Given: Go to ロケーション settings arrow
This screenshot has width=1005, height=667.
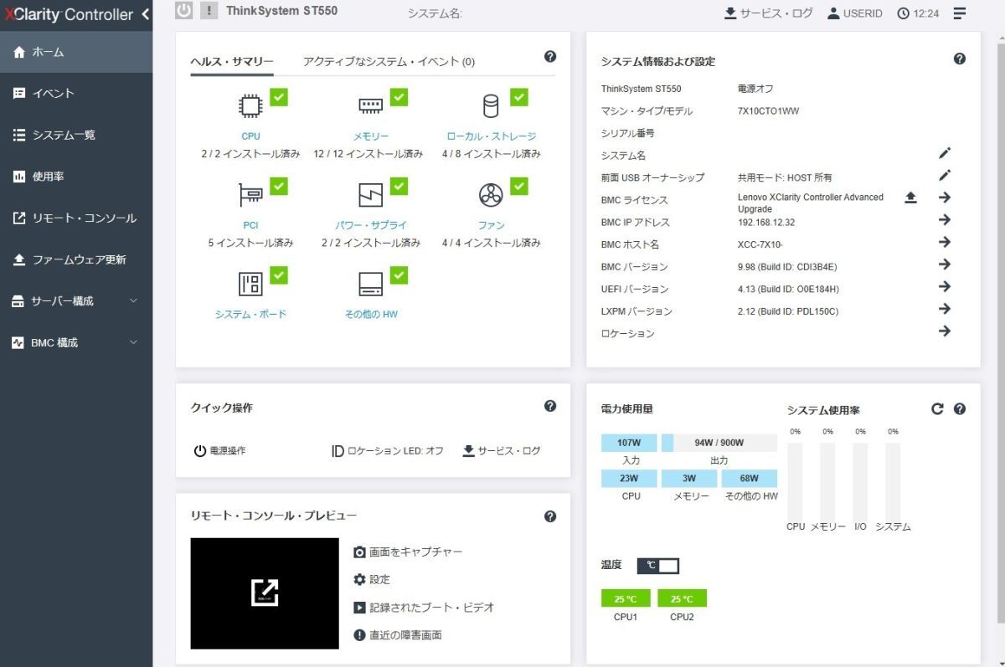Looking at the screenshot, I should pos(945,331).
